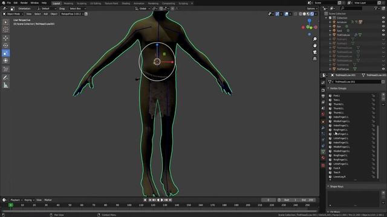Click the blue Z axis on navigation gizmo
Viewport: 387px width, 217px height.
309,21
